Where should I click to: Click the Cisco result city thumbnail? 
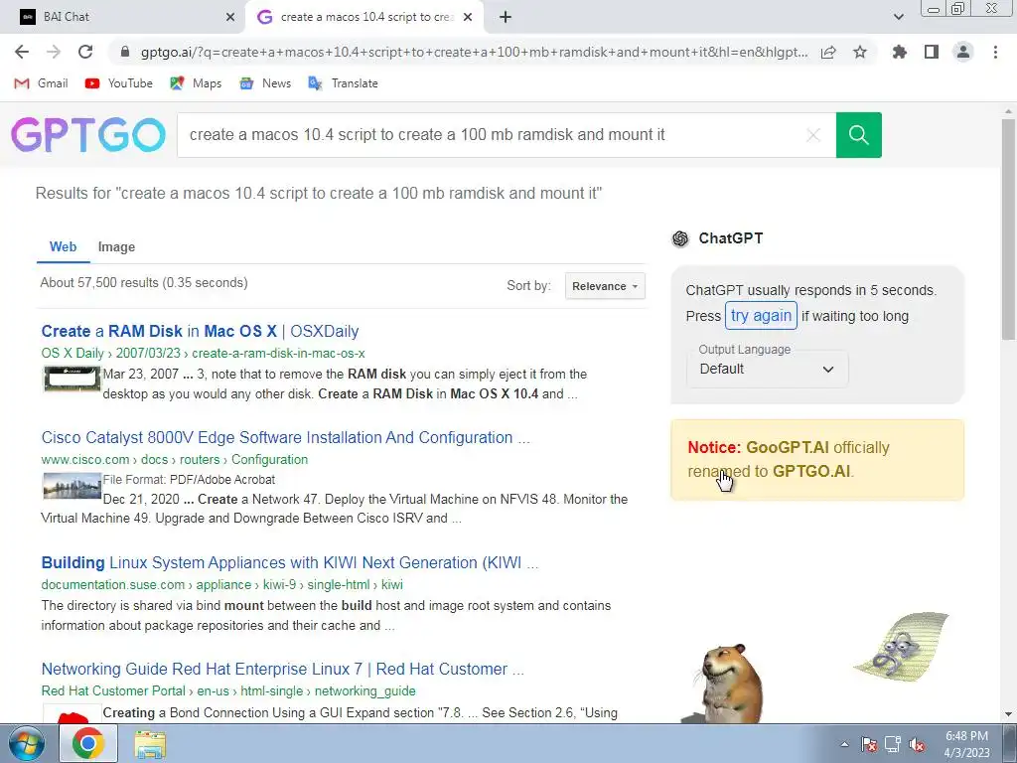72,486
